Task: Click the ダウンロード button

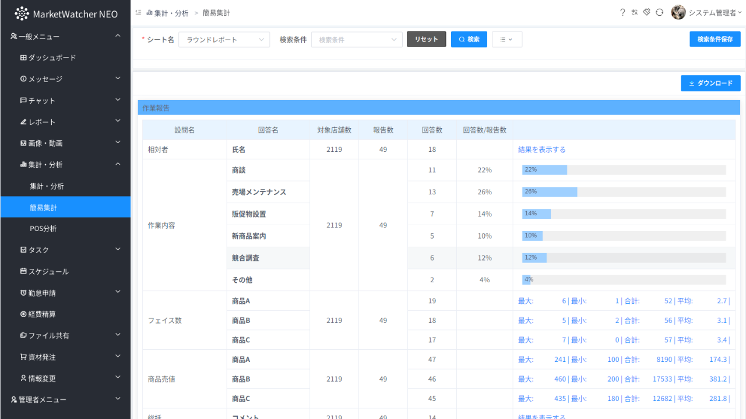Action: pyautogui.click(x=710, y=83)
